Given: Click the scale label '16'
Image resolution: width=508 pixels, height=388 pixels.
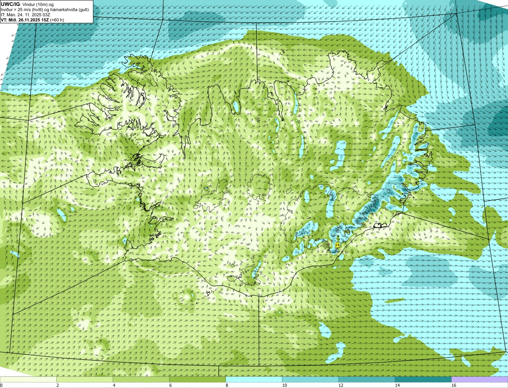Looking at the screenshot, I should pyautogui.click(x=453, y=385).
